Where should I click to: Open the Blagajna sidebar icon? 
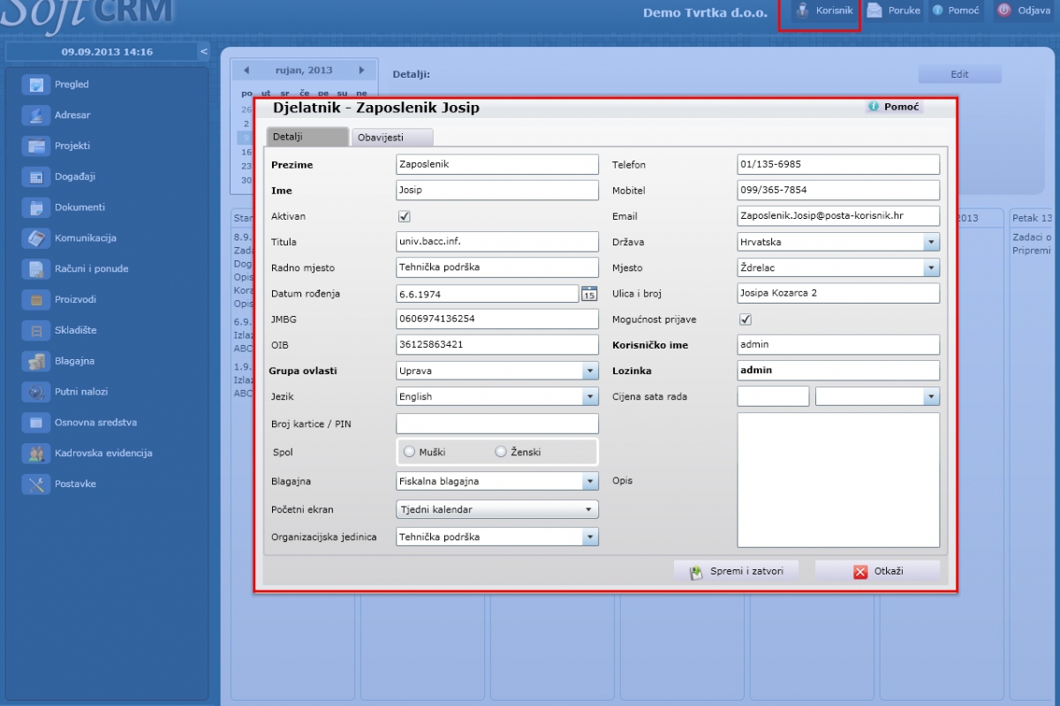36,361
